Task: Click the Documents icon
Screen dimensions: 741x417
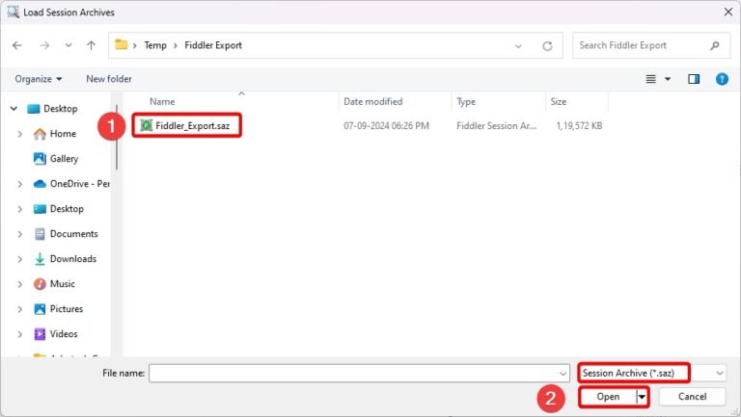Action: (40, 233)
